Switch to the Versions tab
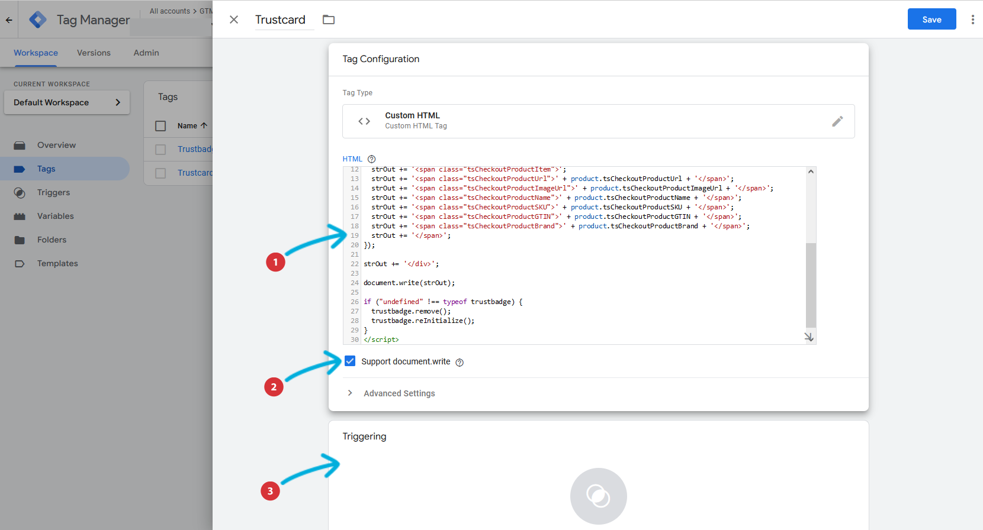 [94, 53]
